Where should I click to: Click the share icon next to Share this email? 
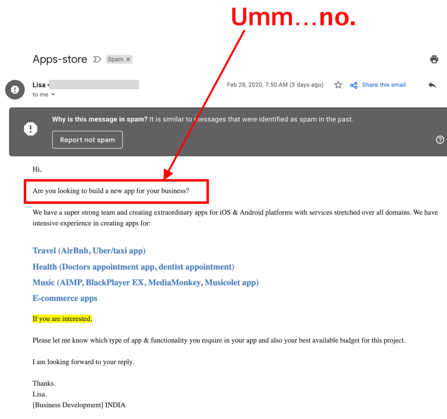point(354,85)
